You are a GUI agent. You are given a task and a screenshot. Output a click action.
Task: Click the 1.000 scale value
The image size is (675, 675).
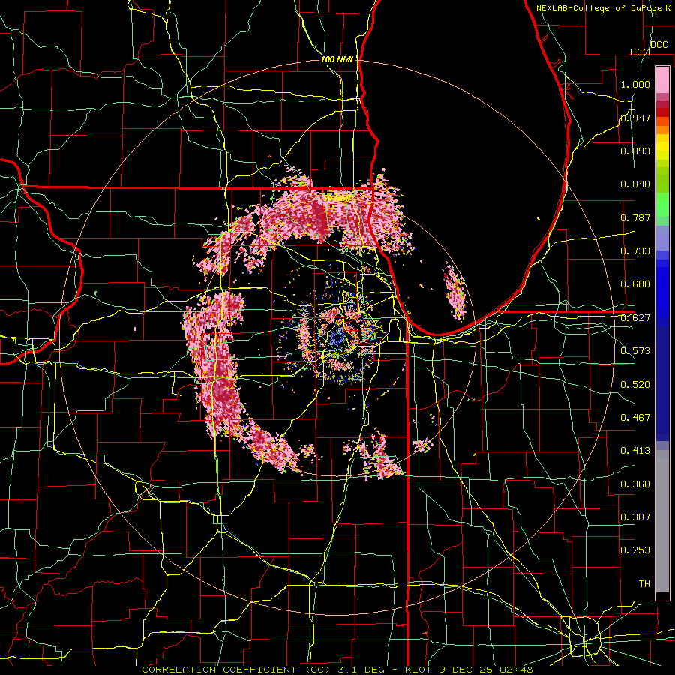click(635, 84)
